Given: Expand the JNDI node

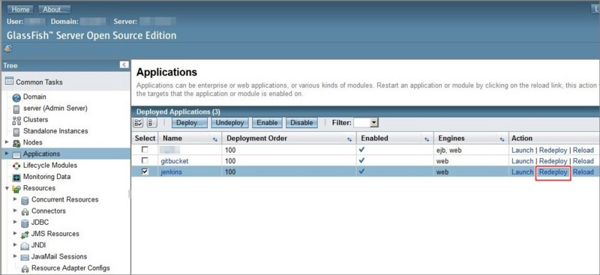Looking at the screenshot, I should [x=15, y=245].
